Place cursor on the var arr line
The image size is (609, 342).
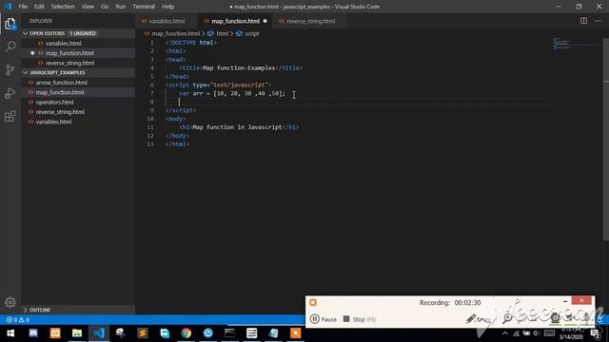(x=231, y=93)
